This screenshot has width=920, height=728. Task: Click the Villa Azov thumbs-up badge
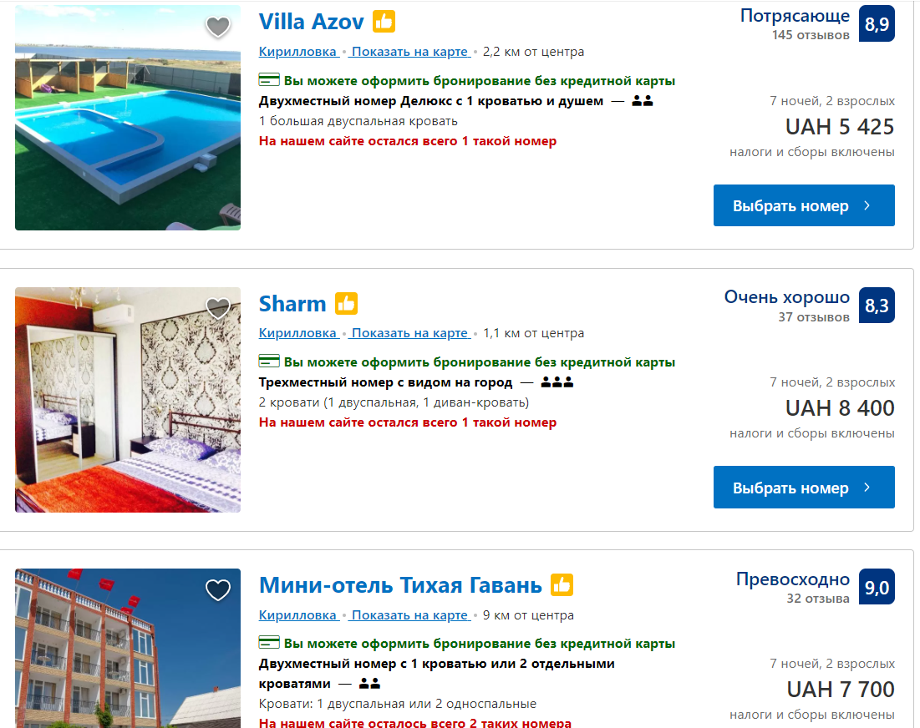pyautogui.click(x=384, y=22)
